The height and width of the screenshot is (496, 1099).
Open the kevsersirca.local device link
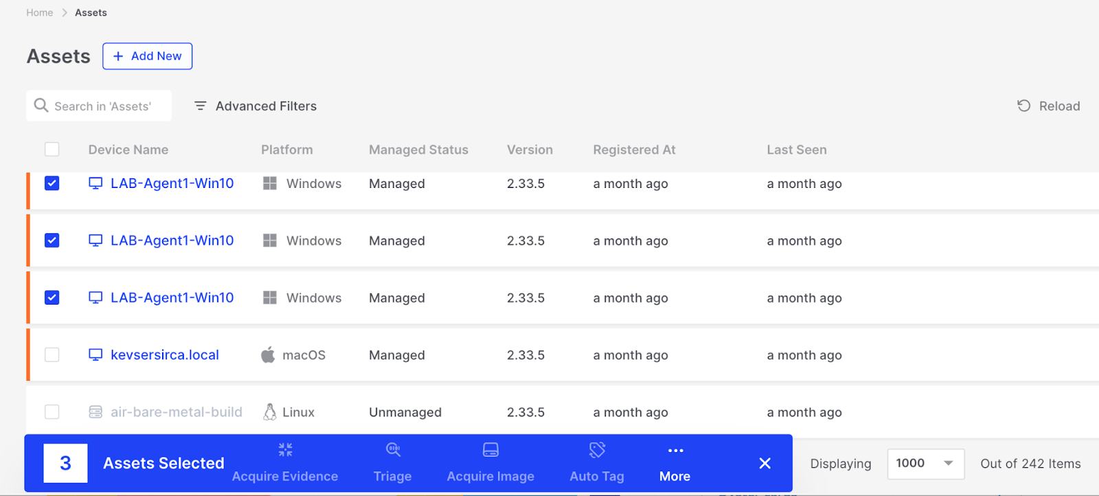(165, 355)
